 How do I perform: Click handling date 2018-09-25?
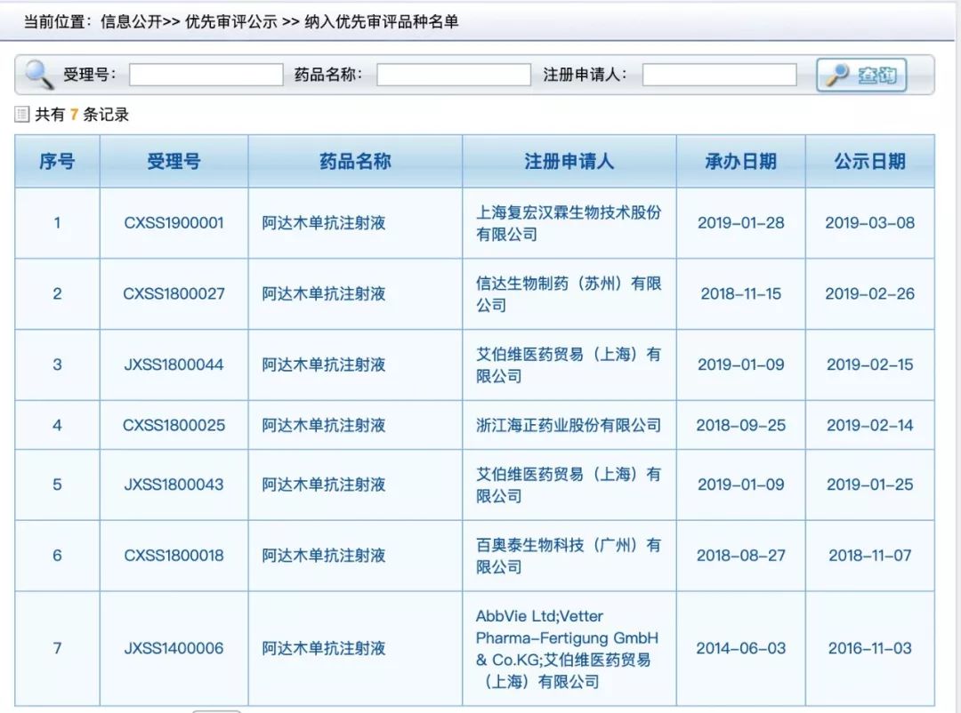click(740, 425)
